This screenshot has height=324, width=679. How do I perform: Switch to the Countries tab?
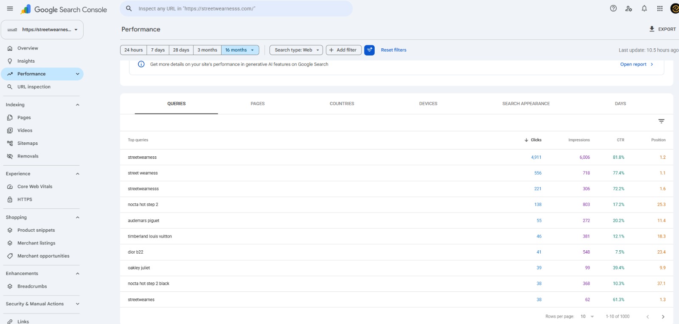pos(342,104)
